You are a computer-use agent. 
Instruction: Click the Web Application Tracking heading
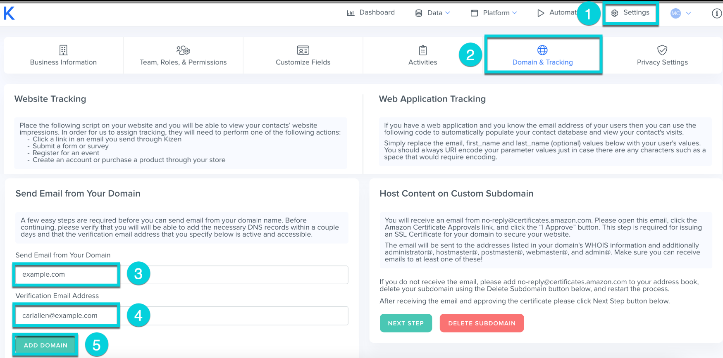pos(432,99)
